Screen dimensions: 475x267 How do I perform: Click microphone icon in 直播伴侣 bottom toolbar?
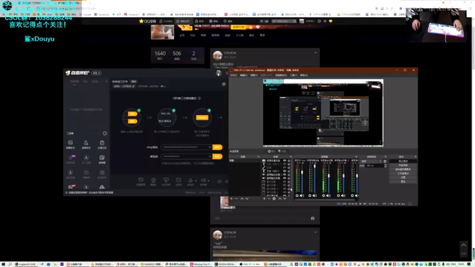[x=190, y=180]
